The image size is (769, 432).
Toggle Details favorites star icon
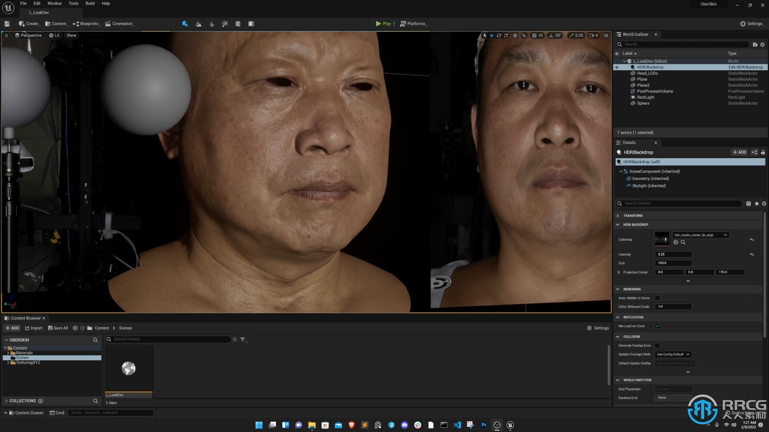click(x=757, y=204)
